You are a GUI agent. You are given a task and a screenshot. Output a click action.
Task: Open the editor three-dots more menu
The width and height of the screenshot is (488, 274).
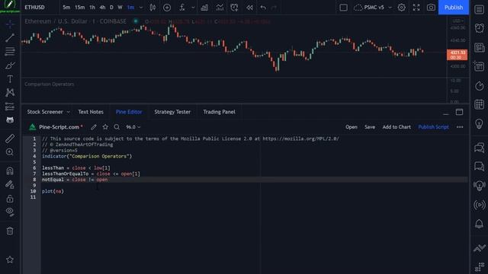click(460, 127)
